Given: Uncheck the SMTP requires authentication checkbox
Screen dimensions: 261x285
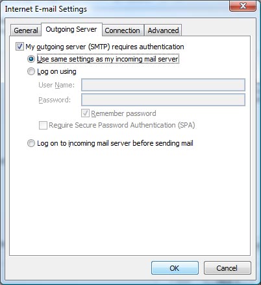Looking at the screenshot, I should coord(19,47).
